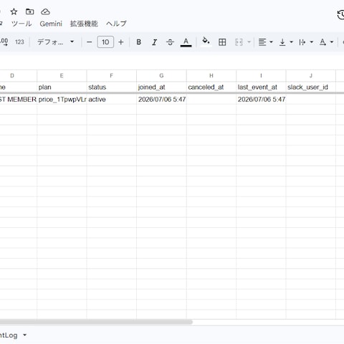Select joined_at value 2026/07/06 5:47
344x344 pixels.
point(161,99)
